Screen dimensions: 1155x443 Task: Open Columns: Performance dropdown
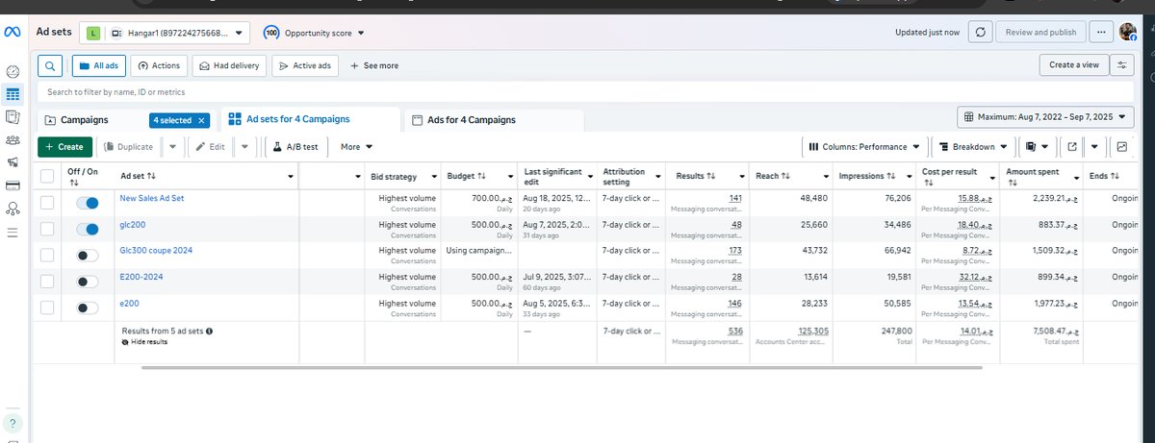coord(863,147)
